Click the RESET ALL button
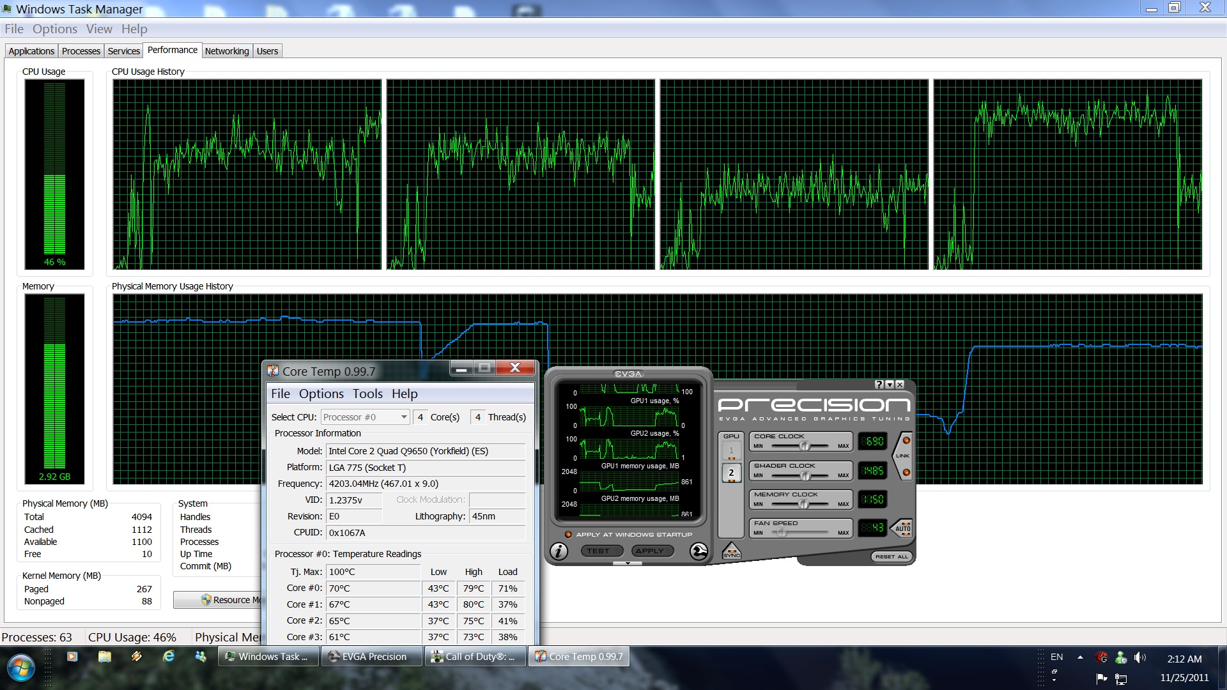Screen dimensions: 1227x690 [x=891, y=556]
